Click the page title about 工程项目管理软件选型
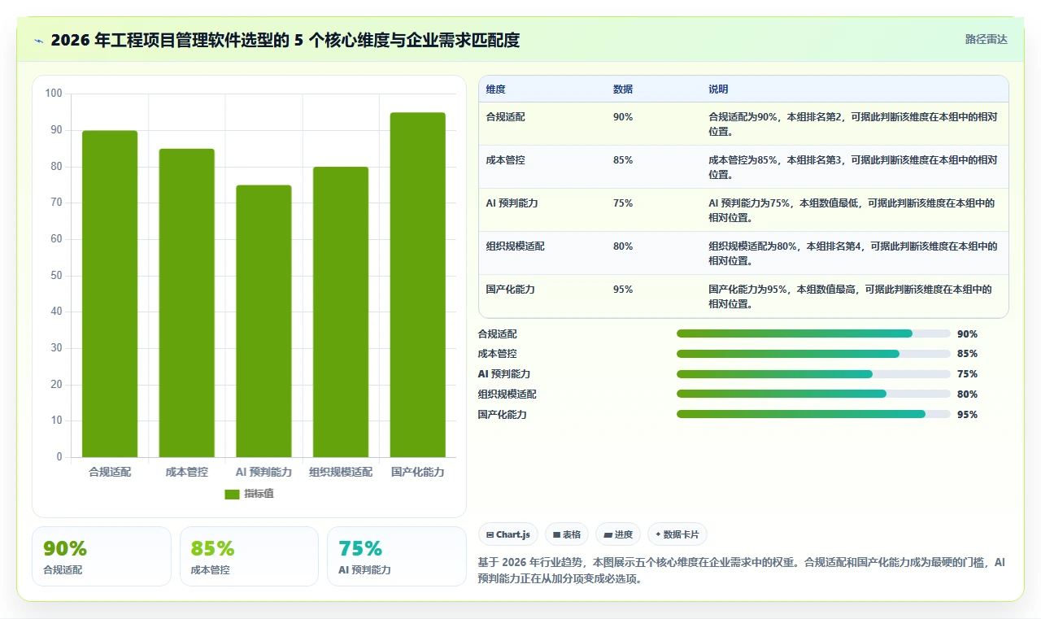 click(285, 40)
